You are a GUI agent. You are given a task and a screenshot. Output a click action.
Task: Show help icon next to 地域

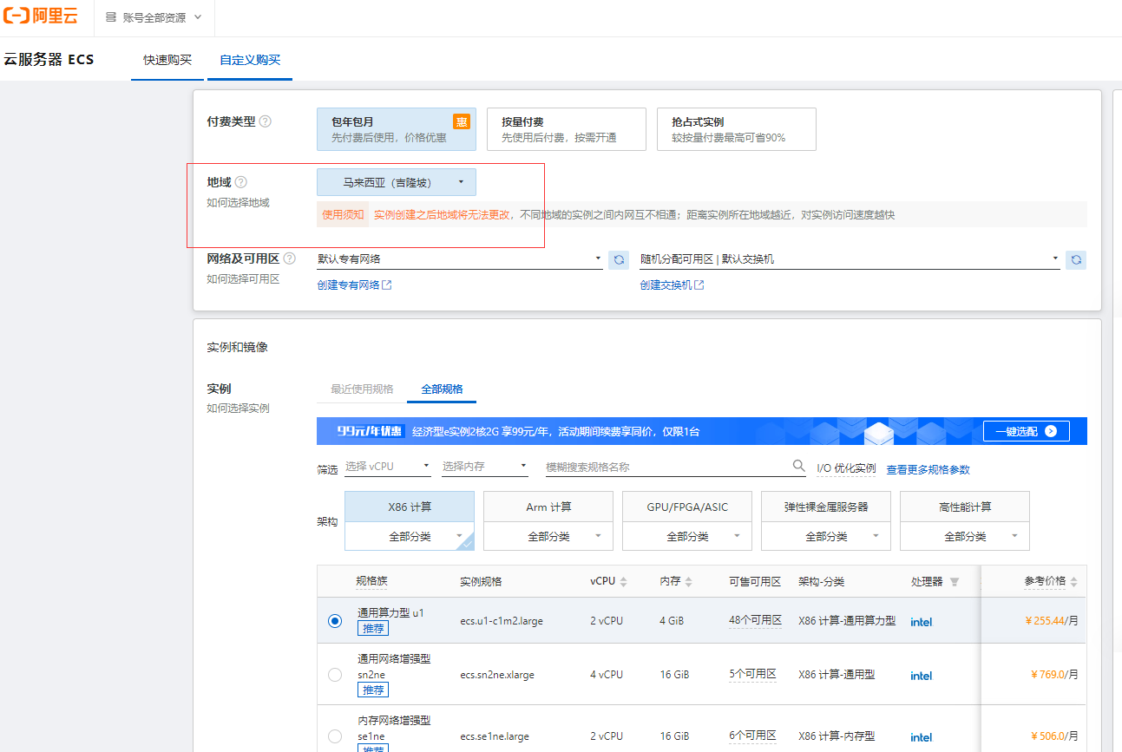click(x=241, y=182)
